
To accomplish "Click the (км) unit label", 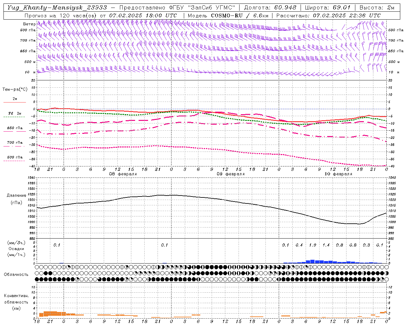I will [16, 308].
